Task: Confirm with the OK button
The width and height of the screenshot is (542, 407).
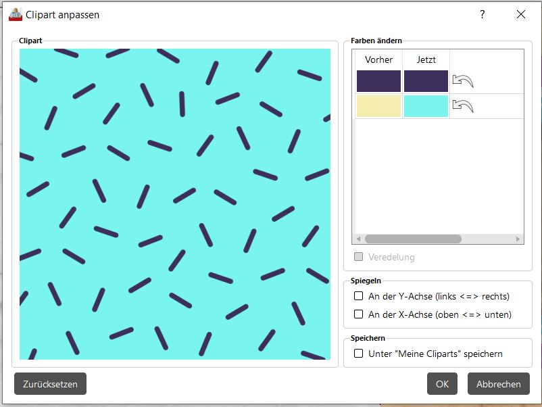Action: (x=442, y=384)
